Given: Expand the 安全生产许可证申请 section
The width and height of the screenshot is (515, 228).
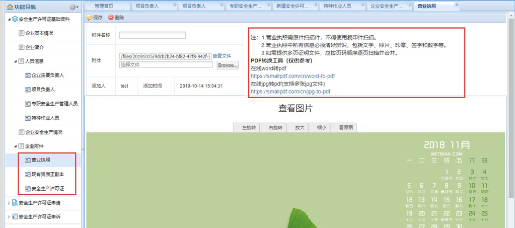Looking at the screenshot, I should click(9, 203).
